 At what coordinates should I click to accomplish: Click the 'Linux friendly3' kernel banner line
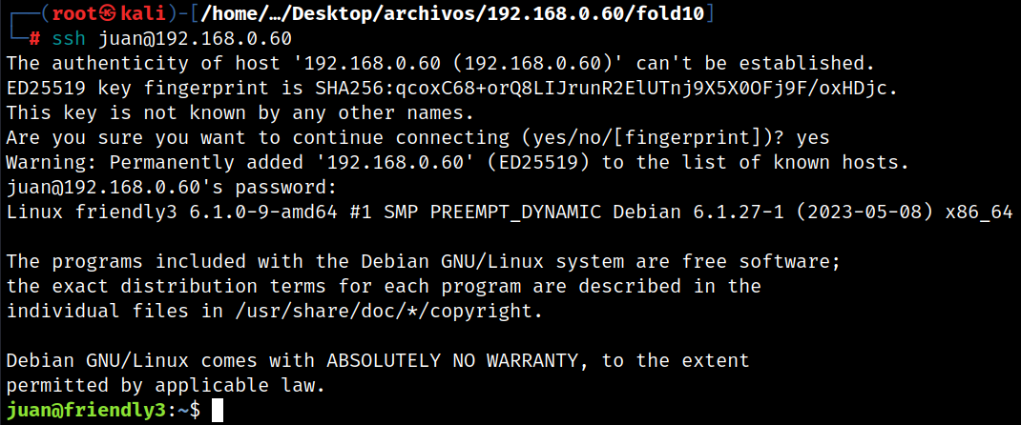point(510,212)
